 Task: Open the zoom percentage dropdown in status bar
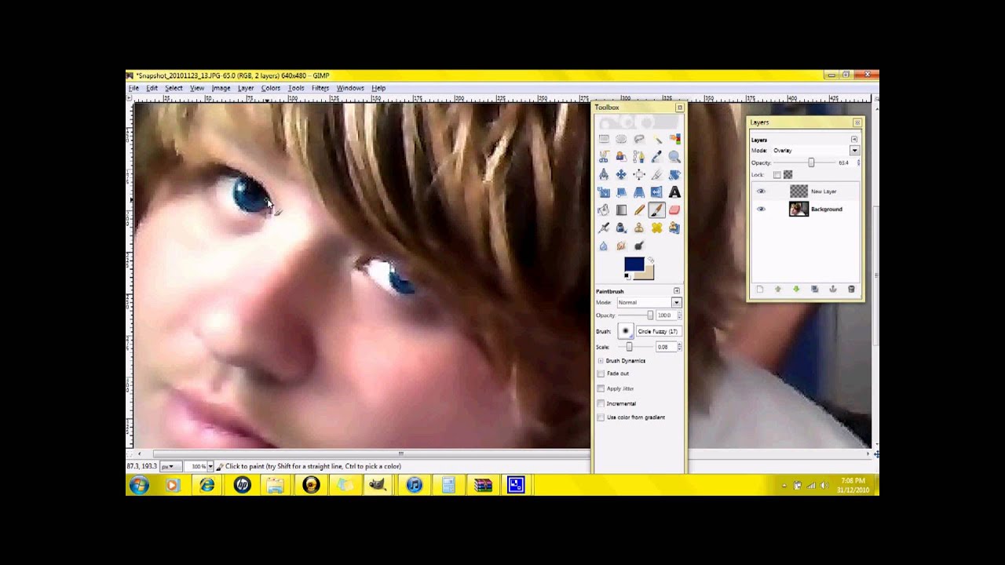(210, 466)
